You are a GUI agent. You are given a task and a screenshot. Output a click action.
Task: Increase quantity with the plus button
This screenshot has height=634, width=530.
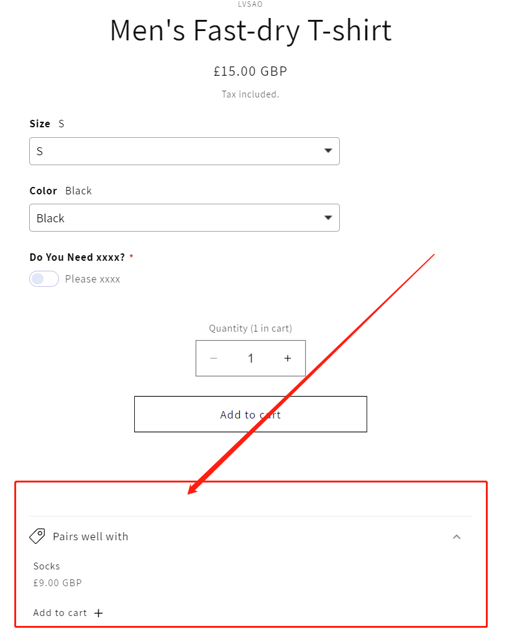tap(288, 358)
